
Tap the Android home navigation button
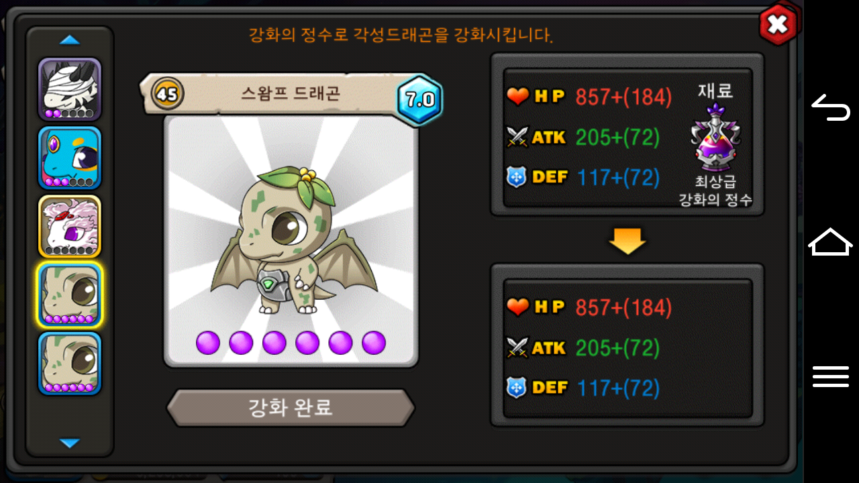(831, 241)
